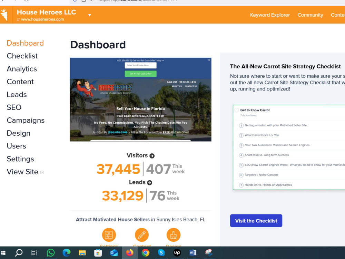Screen dimensions: 345x259
Task: Click the 407 visitors this week value
Action: 159,169
